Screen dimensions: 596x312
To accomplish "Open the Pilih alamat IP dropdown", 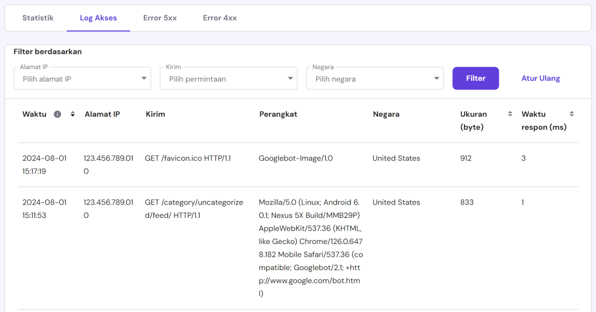I will coord(82,78).
